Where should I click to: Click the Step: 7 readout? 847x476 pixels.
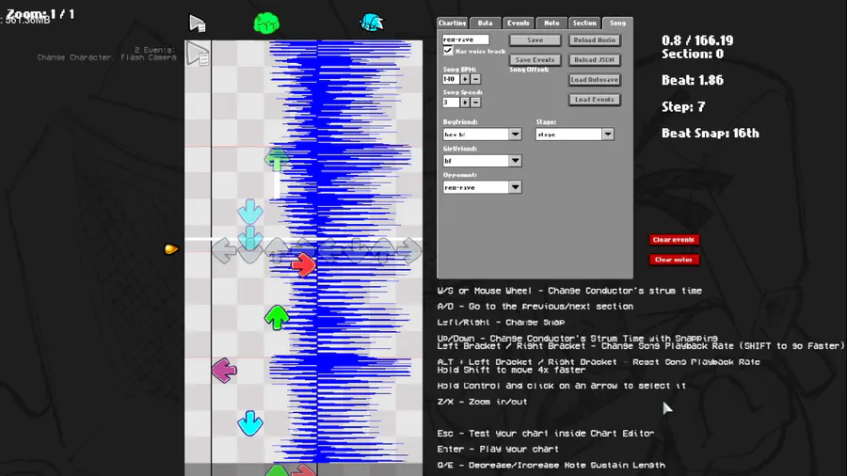point(683,107)
